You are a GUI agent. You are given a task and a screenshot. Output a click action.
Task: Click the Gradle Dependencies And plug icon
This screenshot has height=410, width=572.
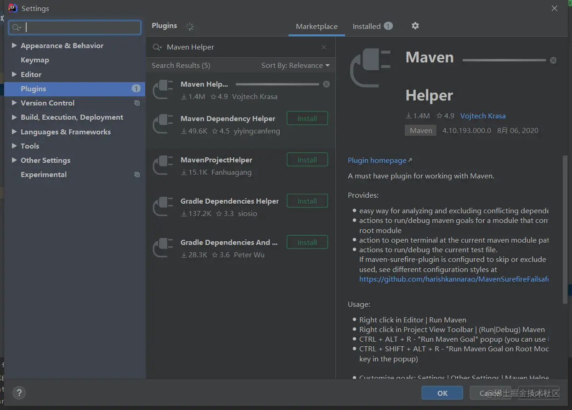pos(163,248)
